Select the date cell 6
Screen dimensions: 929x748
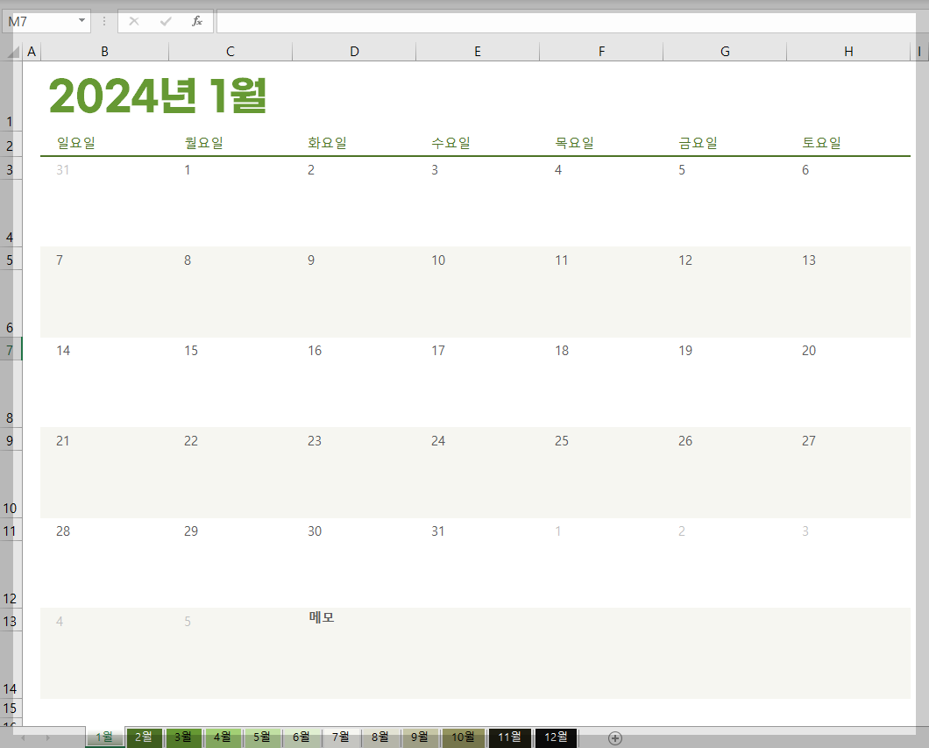click(x=805, y=170)
